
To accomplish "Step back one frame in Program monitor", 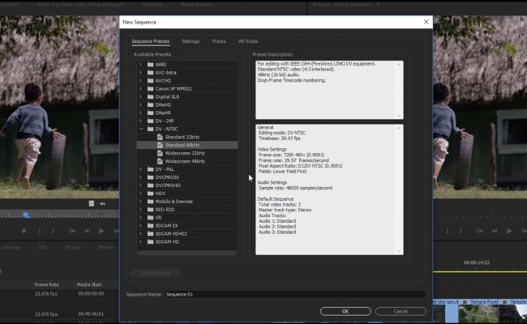I will pyautogui.click(x=495, y=231).
